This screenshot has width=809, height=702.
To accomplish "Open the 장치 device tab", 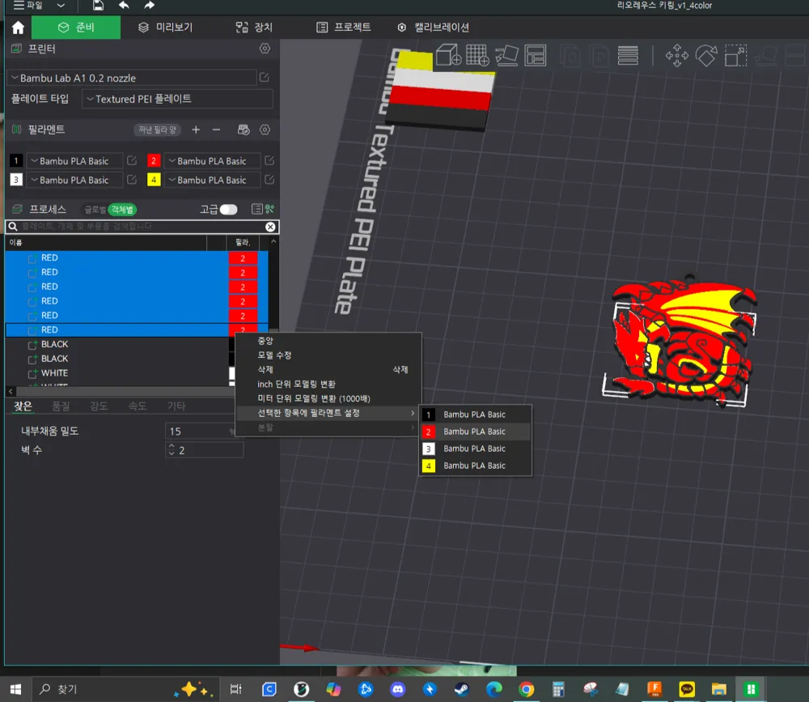I will click(x=253, y=28).
